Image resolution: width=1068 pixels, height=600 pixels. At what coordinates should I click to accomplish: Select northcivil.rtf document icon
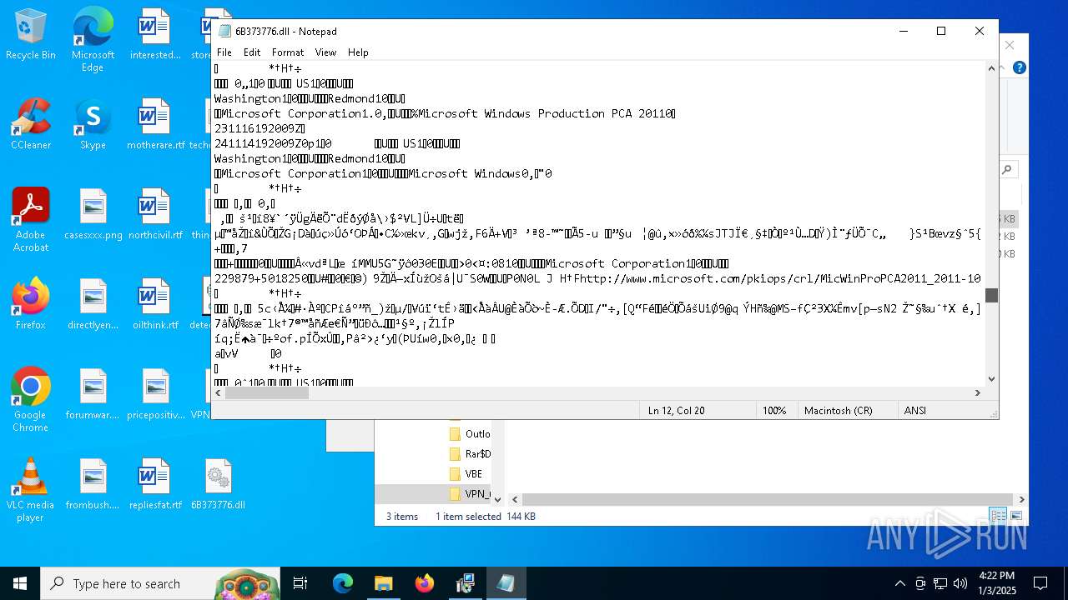pos(155,215)
